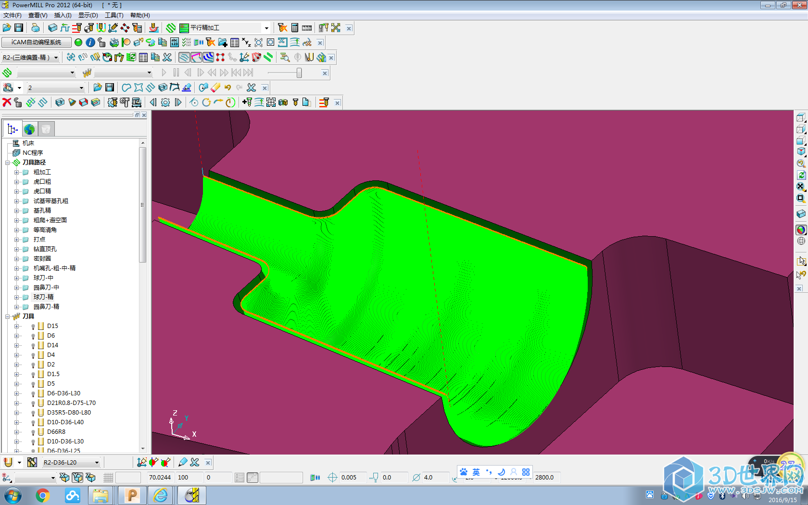Toggle light bulb visibility for tool D15
Image resolution: width=808 pixels, height=505 pixels.
tap(33, 326)
